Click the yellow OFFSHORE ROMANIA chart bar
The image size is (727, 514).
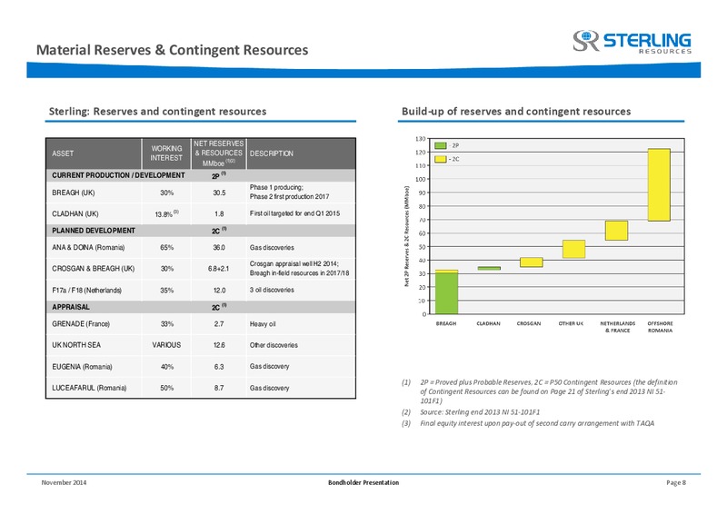pos(659,185)
